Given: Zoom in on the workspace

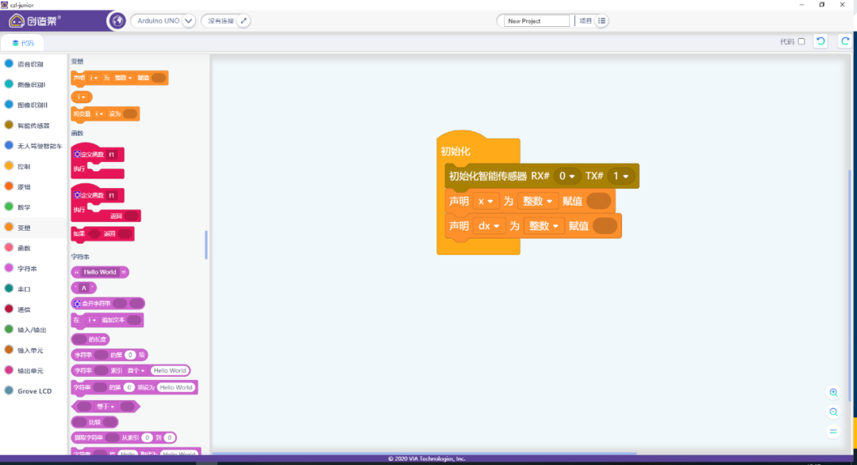Looking at the screenshot, I should 833,393.
